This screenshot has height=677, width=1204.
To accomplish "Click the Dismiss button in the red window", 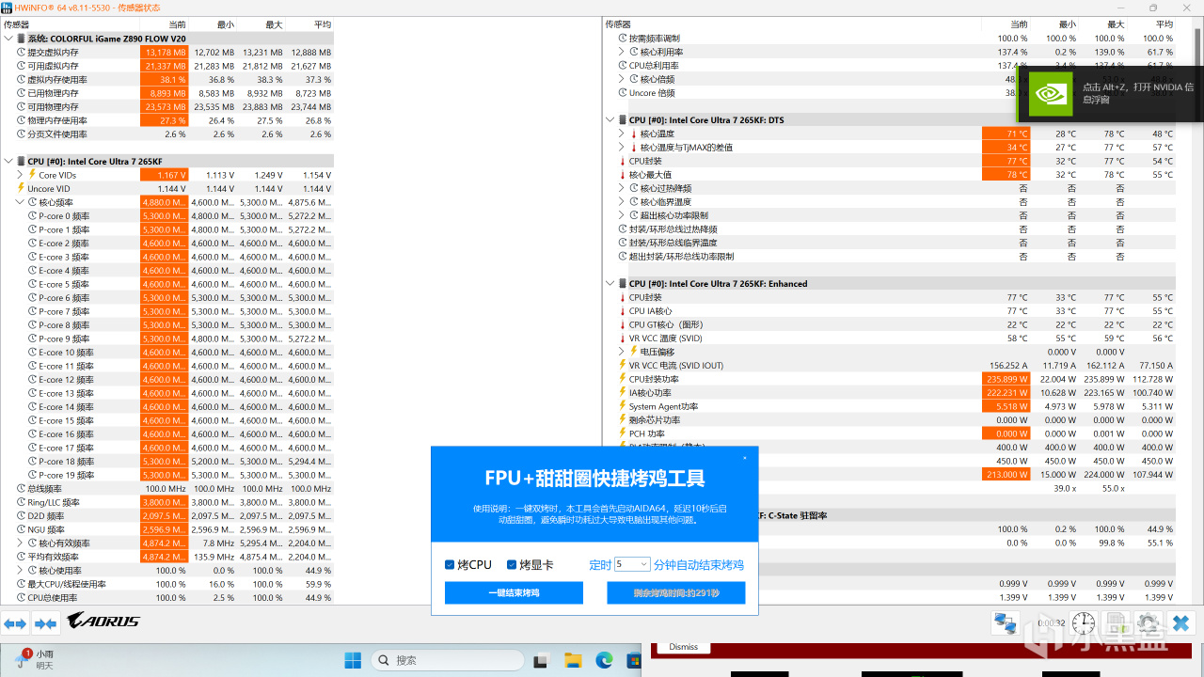I will click(x=684, y=647).
